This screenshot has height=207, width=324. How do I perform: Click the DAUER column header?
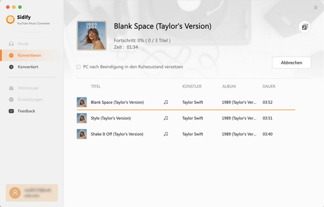[x=269, y=87]
